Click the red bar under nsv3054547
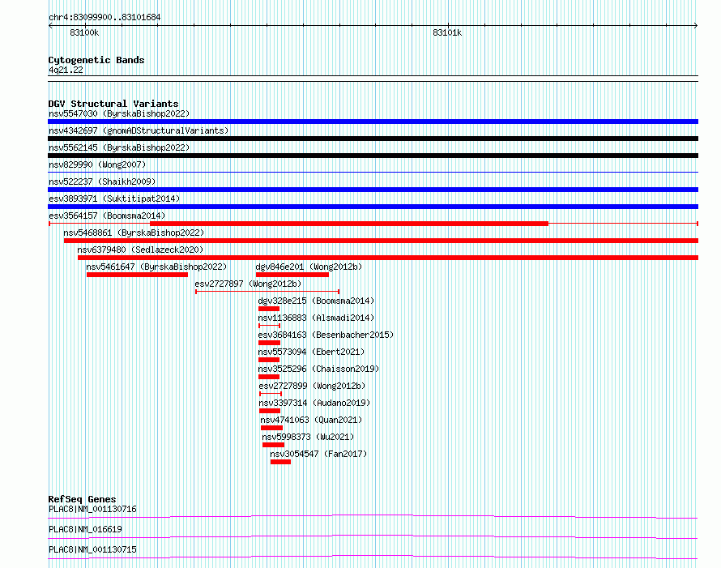This screenshot has width=721, height=568. 280,462
